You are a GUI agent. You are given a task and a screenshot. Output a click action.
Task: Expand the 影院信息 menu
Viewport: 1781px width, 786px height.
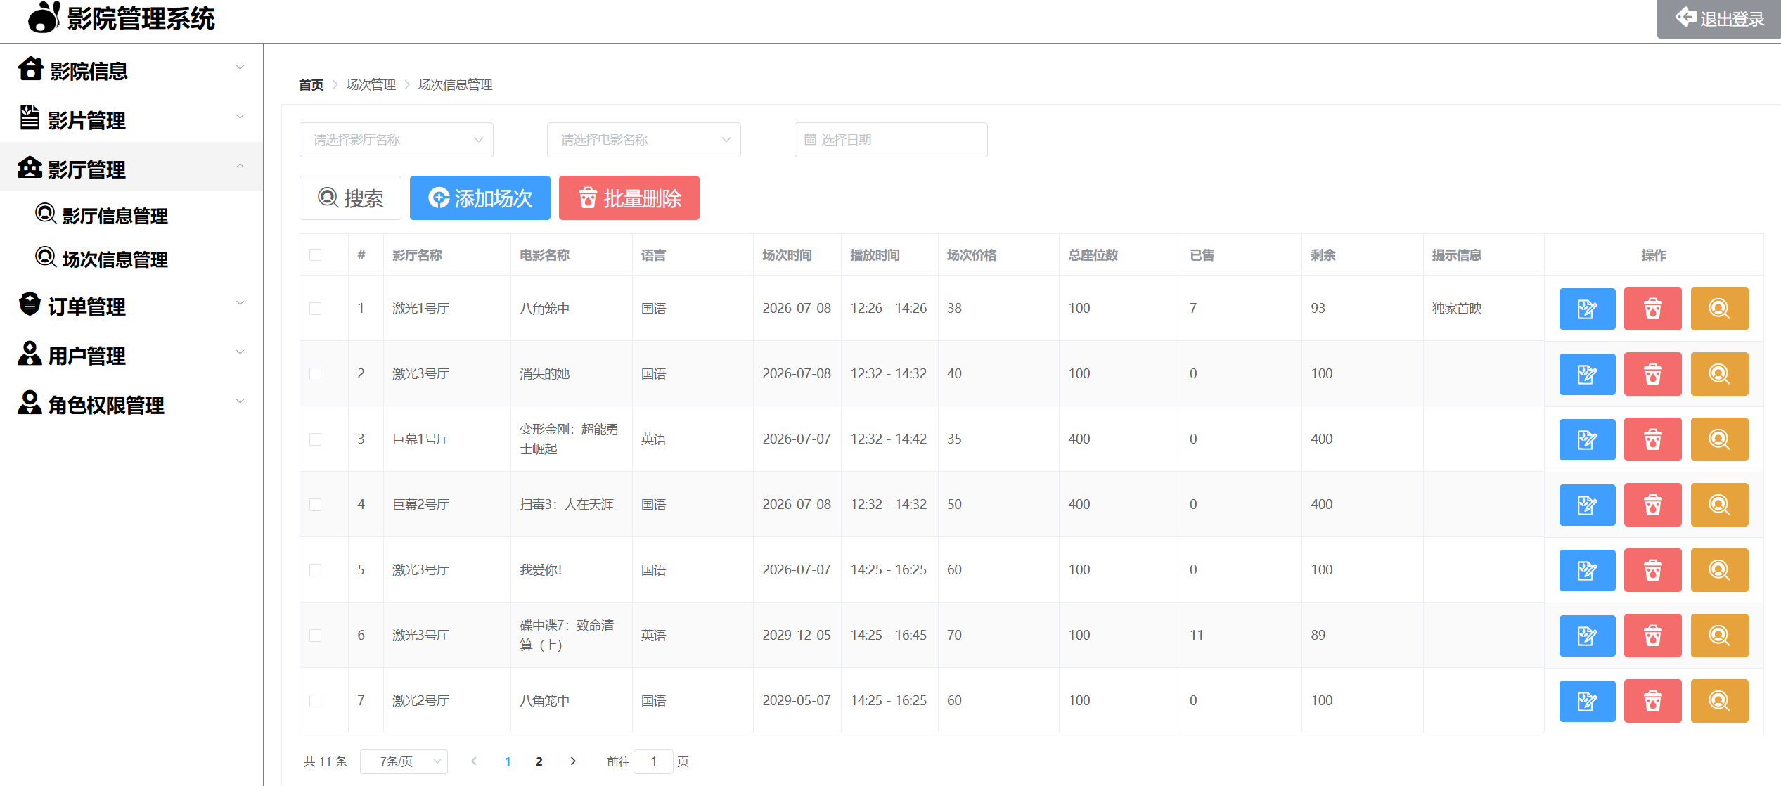click(131, 69)
